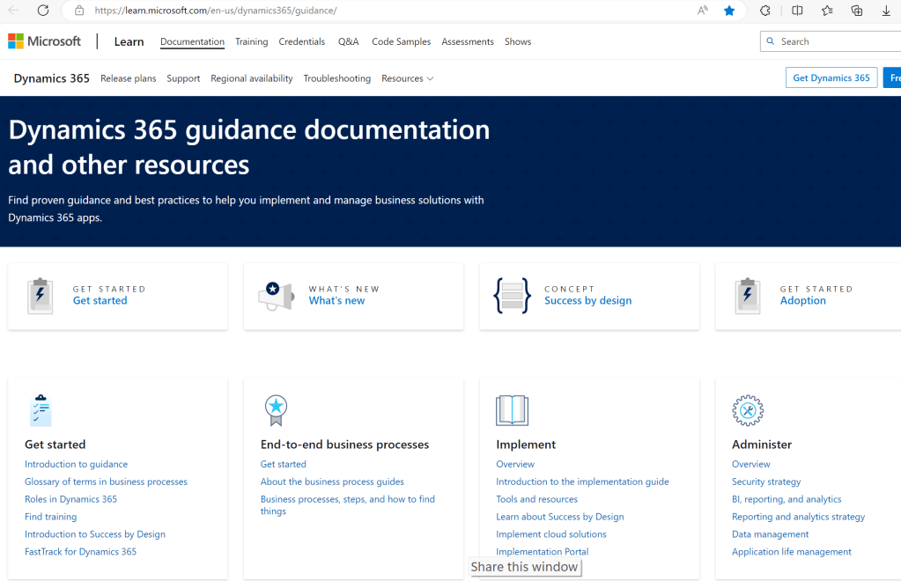This screenshot has height=581, width=901.
Task: Click the Get Dynamics 365 button
Action: click(x=831, y=77)
